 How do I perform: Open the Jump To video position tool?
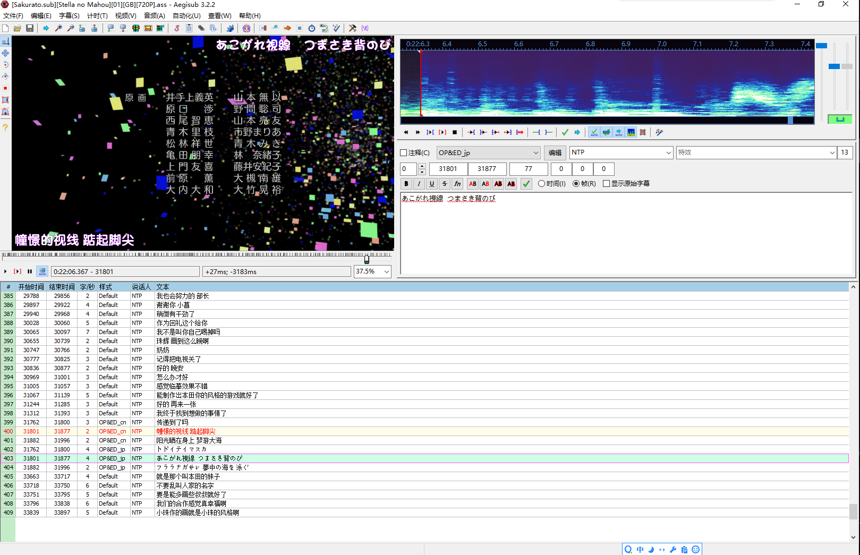pos(46,28)
